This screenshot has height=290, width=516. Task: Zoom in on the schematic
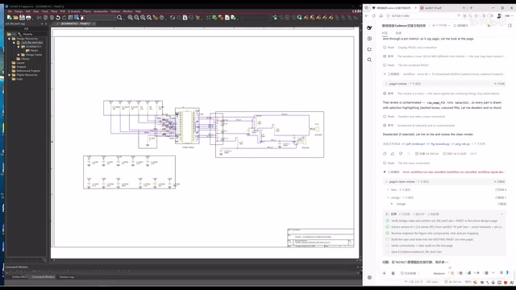tap(131, 18)
